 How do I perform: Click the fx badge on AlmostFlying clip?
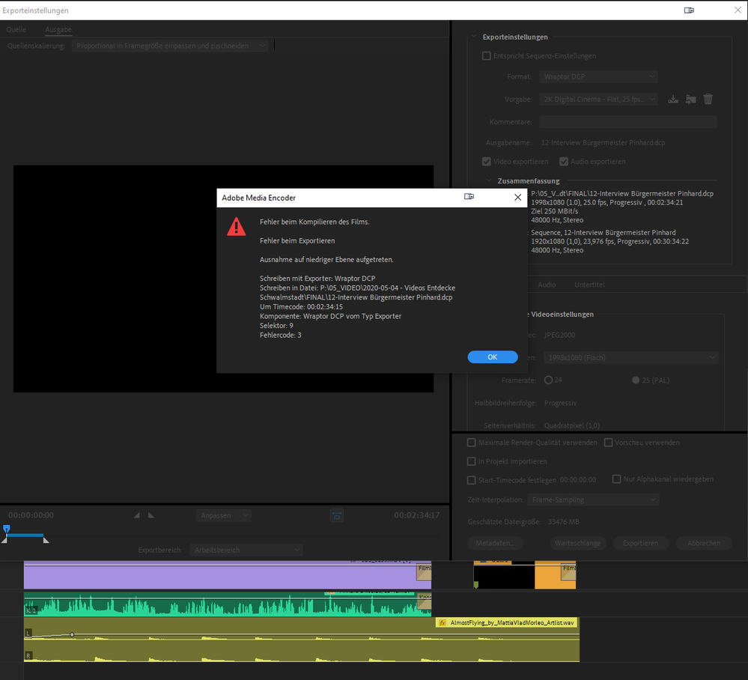tap(443, 623)
